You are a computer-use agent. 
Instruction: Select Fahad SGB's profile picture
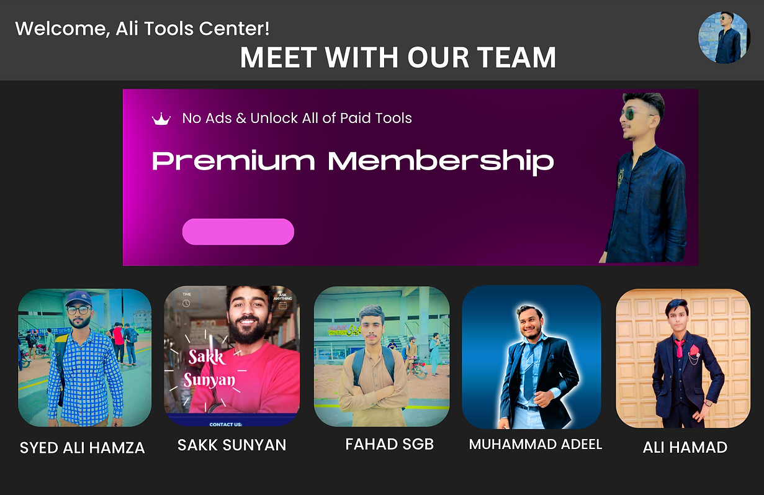tap(381, 356)
